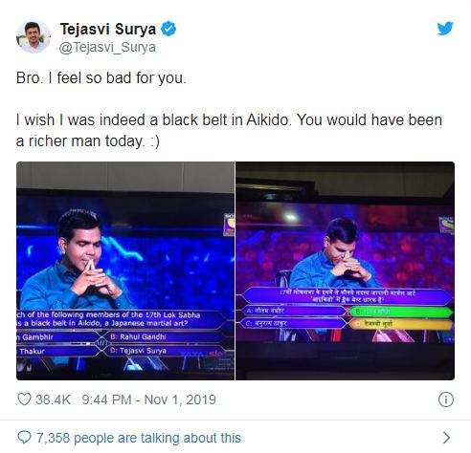Open the 9:44 PM - Nov 1, 2019 timestamp

tap(149, 399)
